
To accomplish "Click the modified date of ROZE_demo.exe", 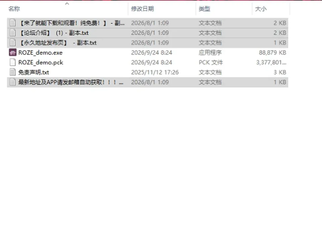I will coord(152,53).
